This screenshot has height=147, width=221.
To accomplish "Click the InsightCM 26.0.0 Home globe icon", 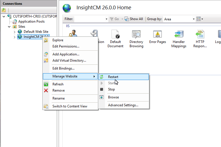I will (67, 8).
